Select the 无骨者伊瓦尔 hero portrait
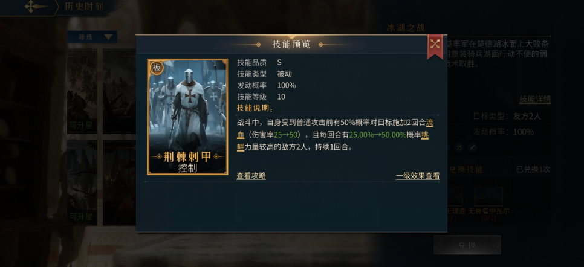 tap(488, 196)
